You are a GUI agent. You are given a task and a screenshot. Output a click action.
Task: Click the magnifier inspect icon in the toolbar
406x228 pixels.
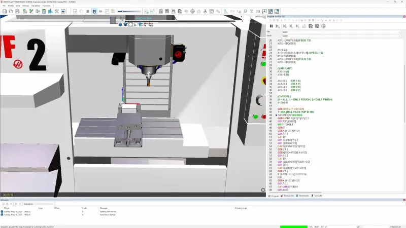point(245,11)
